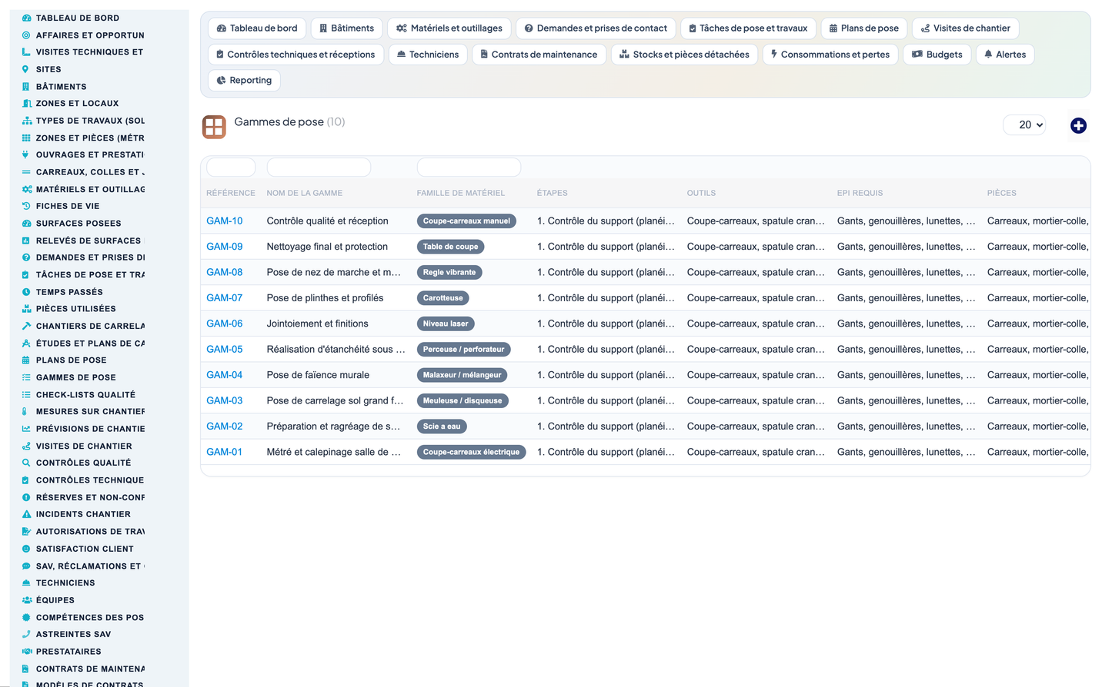
Task: Click the Nom de la gamme filter field
Action: [x=319, y=167]
